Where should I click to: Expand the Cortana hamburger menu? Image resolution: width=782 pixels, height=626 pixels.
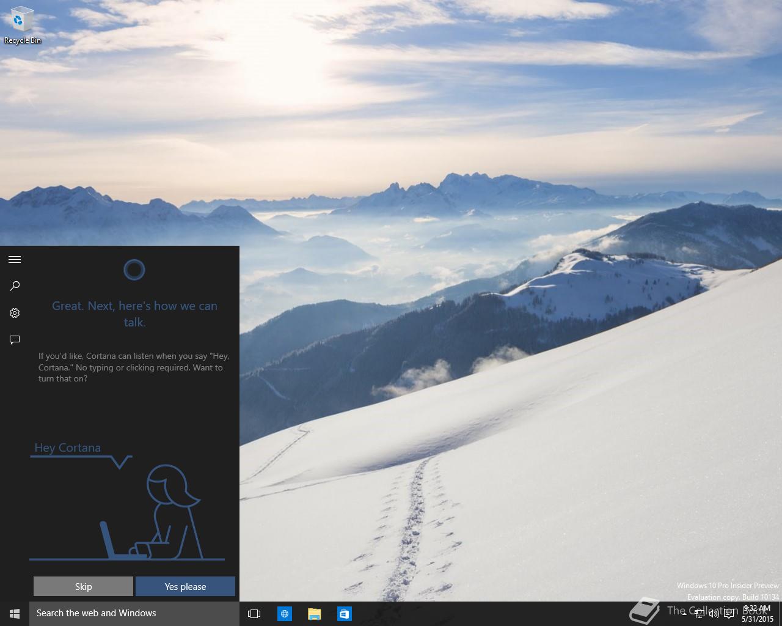15,260
